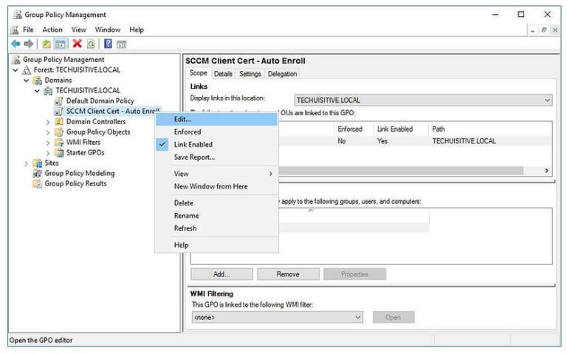Select the Group Policy Results node icon
Image resolution: width=567 pixels, height=354 pixels.
tap(37, 184)
